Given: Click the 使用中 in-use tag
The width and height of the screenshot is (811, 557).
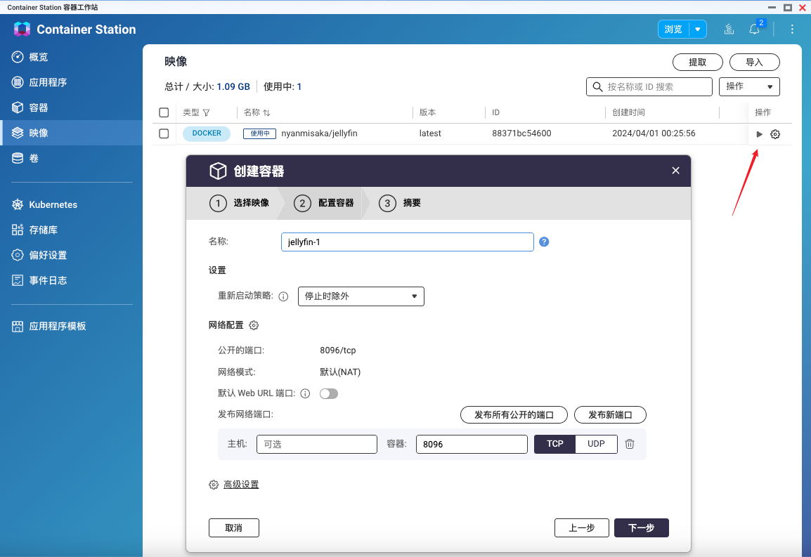Looking at the screenshot, I should (x=259, y=133).
